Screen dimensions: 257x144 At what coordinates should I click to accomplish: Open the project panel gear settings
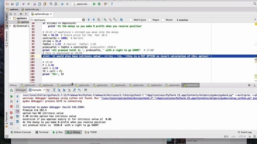[x=21, y=14]
